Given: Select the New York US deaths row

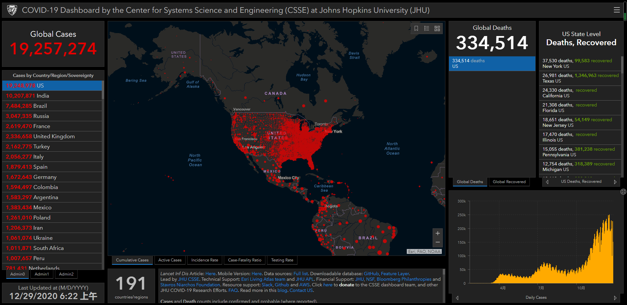Looking at the screenshot, I should click(x=580, y=64).
